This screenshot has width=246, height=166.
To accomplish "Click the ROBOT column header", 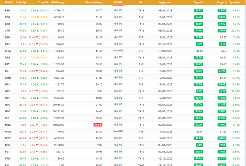I will click(118, 2).
